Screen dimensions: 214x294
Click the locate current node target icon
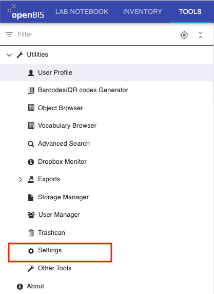[x=184, y=35]
